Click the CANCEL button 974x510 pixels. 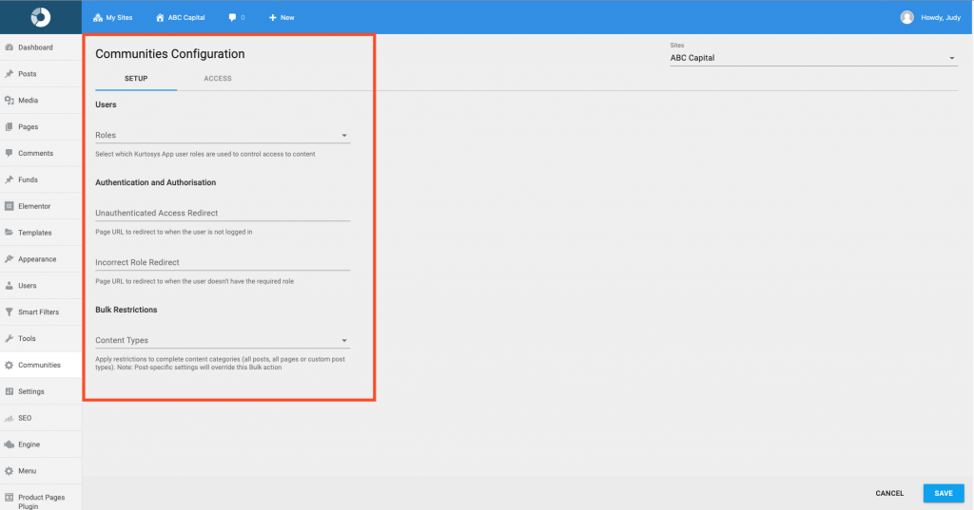889,493
